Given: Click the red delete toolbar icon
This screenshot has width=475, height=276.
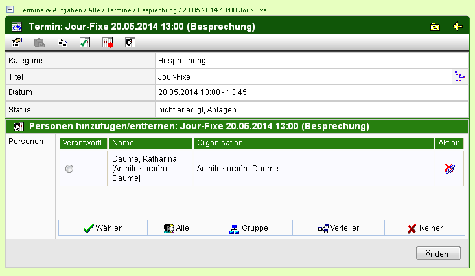Looking at the screenshot, I should [x=107, y=43].
